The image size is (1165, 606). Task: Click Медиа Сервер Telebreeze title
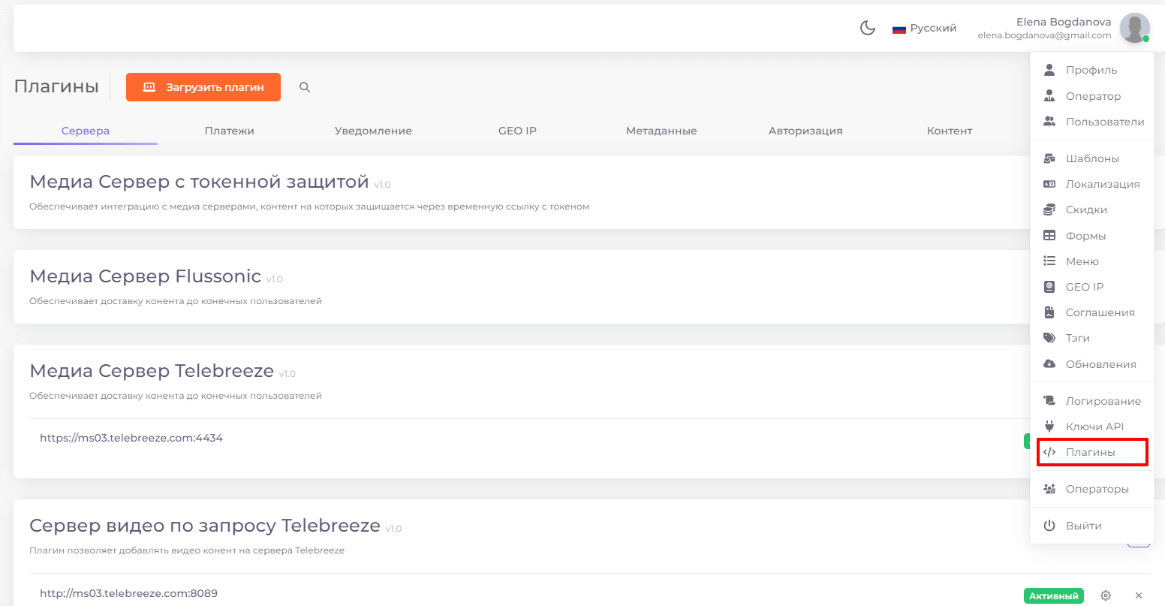coord(152,371)
